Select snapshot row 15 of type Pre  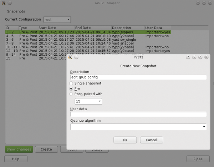(x=36, y=58)
